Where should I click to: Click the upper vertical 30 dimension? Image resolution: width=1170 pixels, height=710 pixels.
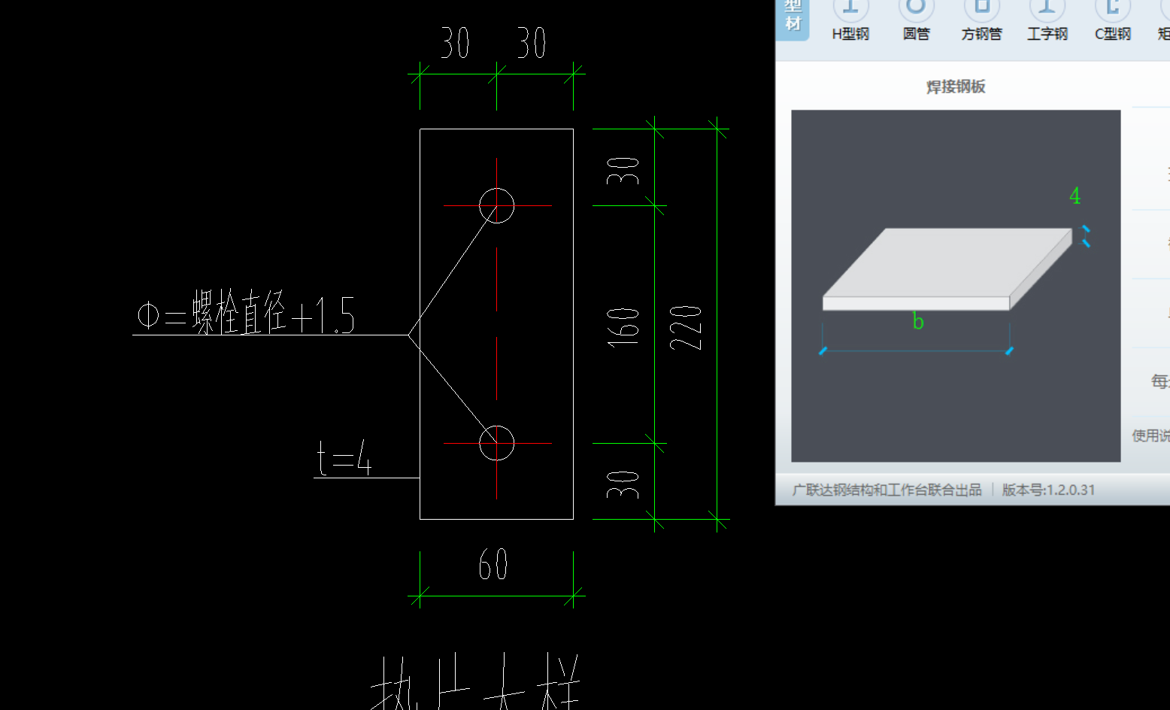point(623,171)
